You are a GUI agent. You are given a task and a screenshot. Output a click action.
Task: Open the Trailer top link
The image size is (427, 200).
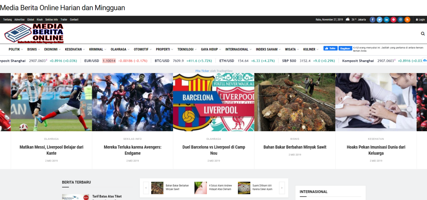pyautogui.click(x=64, y=20)
